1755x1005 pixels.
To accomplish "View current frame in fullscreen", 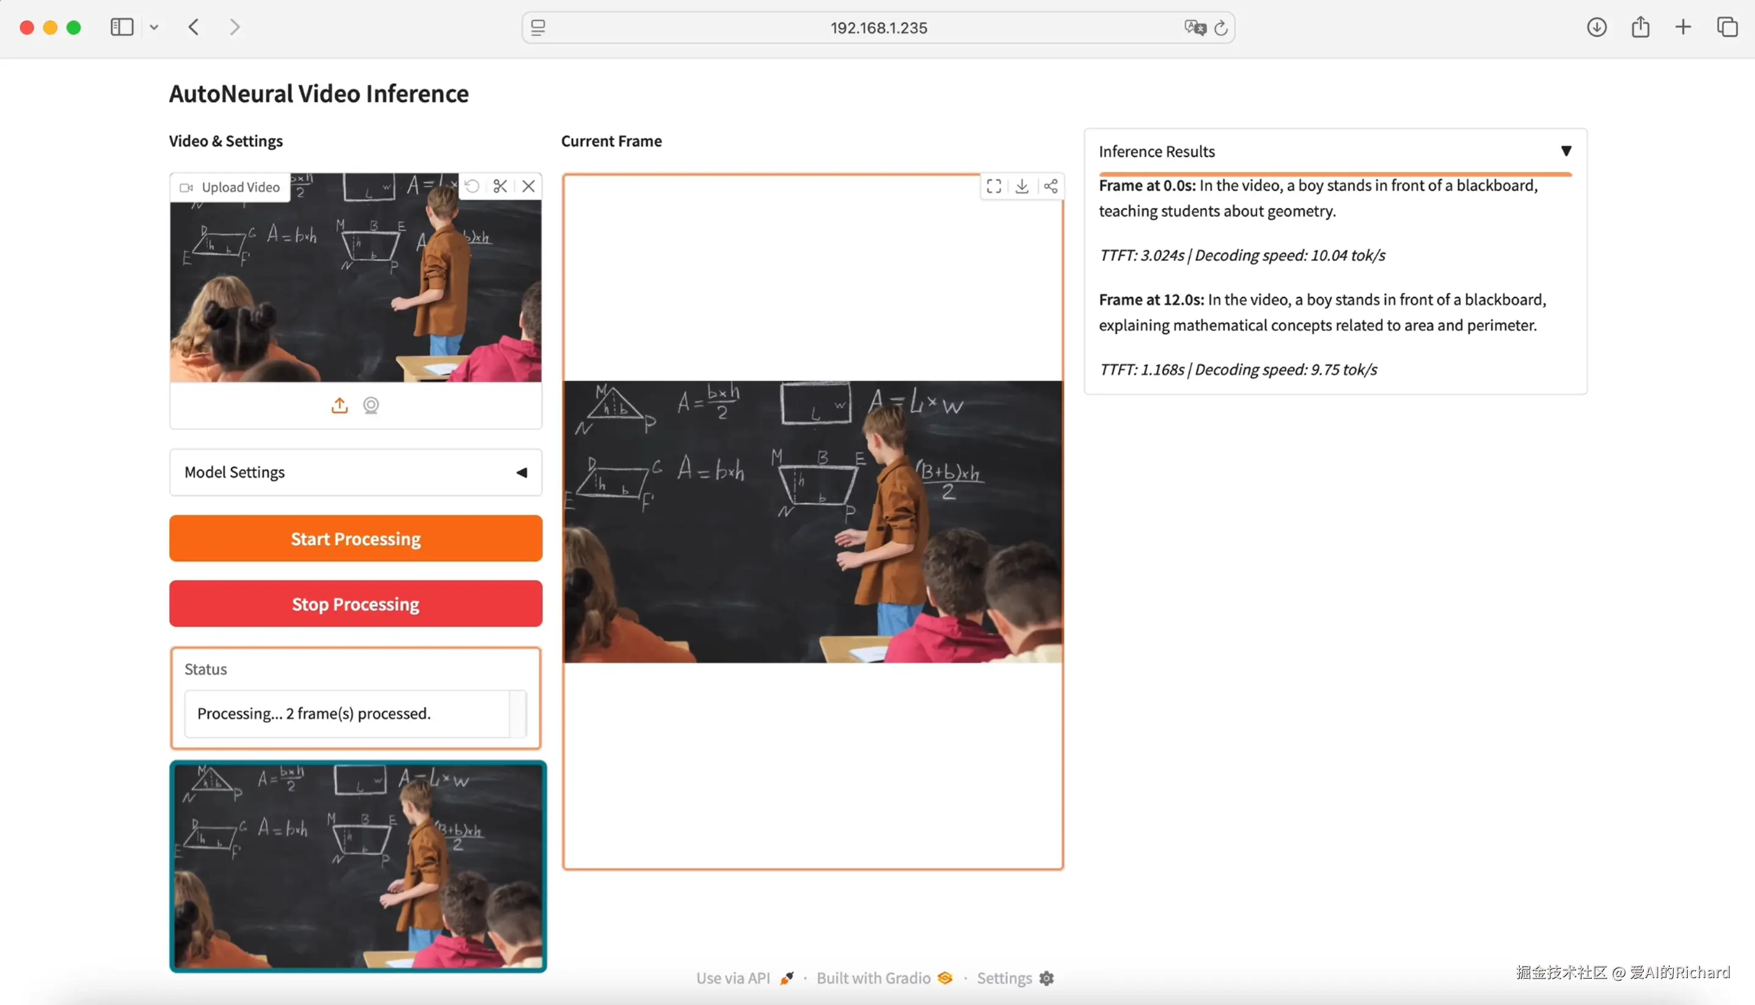I will click(x=994, y=186).
